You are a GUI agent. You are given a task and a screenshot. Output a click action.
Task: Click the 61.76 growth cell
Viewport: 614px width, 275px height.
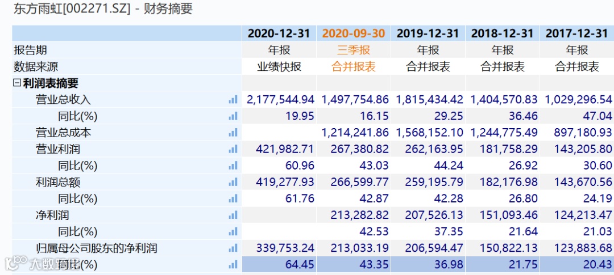(300, 198)
